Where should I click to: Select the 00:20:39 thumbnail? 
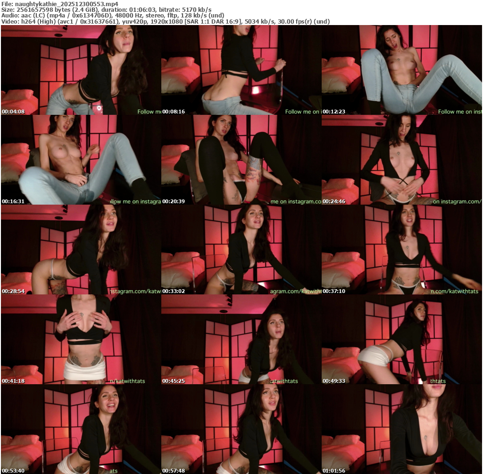(x=241, y=160)
